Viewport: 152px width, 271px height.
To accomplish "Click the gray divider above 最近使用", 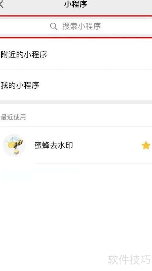I will point(76,102).
